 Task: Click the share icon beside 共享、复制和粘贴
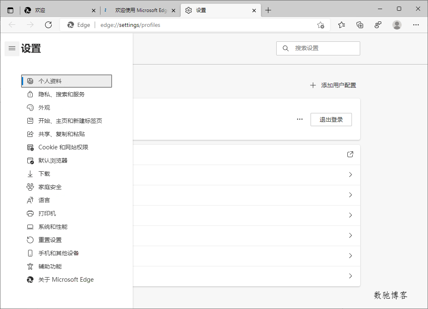point(30,134)
